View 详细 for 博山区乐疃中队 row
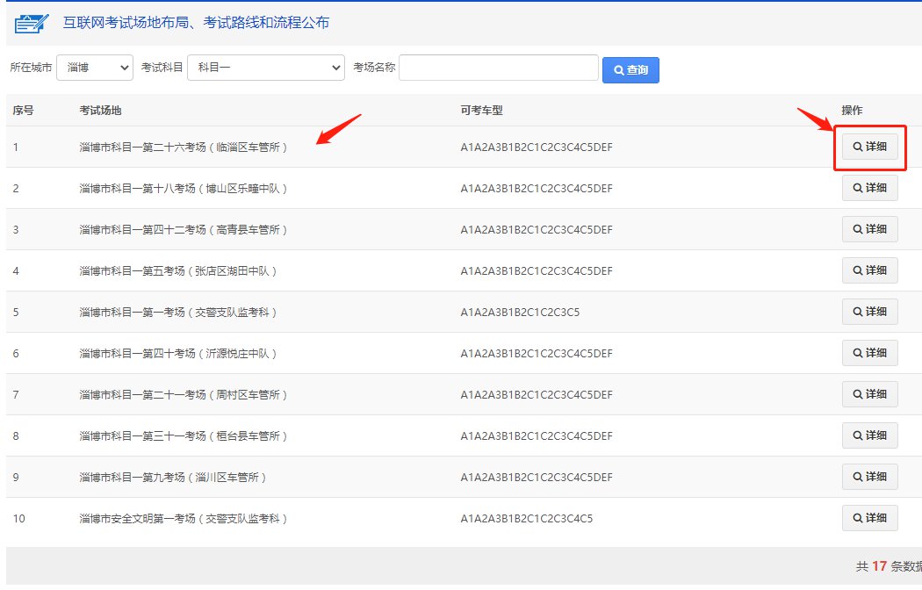The image size is (922, 590). (x=869, y=188)
